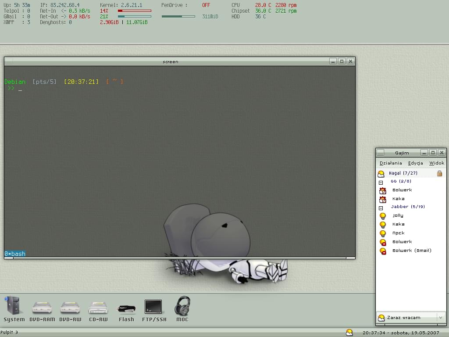Click the status icon next to Jolly
449x337 pixels.
pos(382,216)
